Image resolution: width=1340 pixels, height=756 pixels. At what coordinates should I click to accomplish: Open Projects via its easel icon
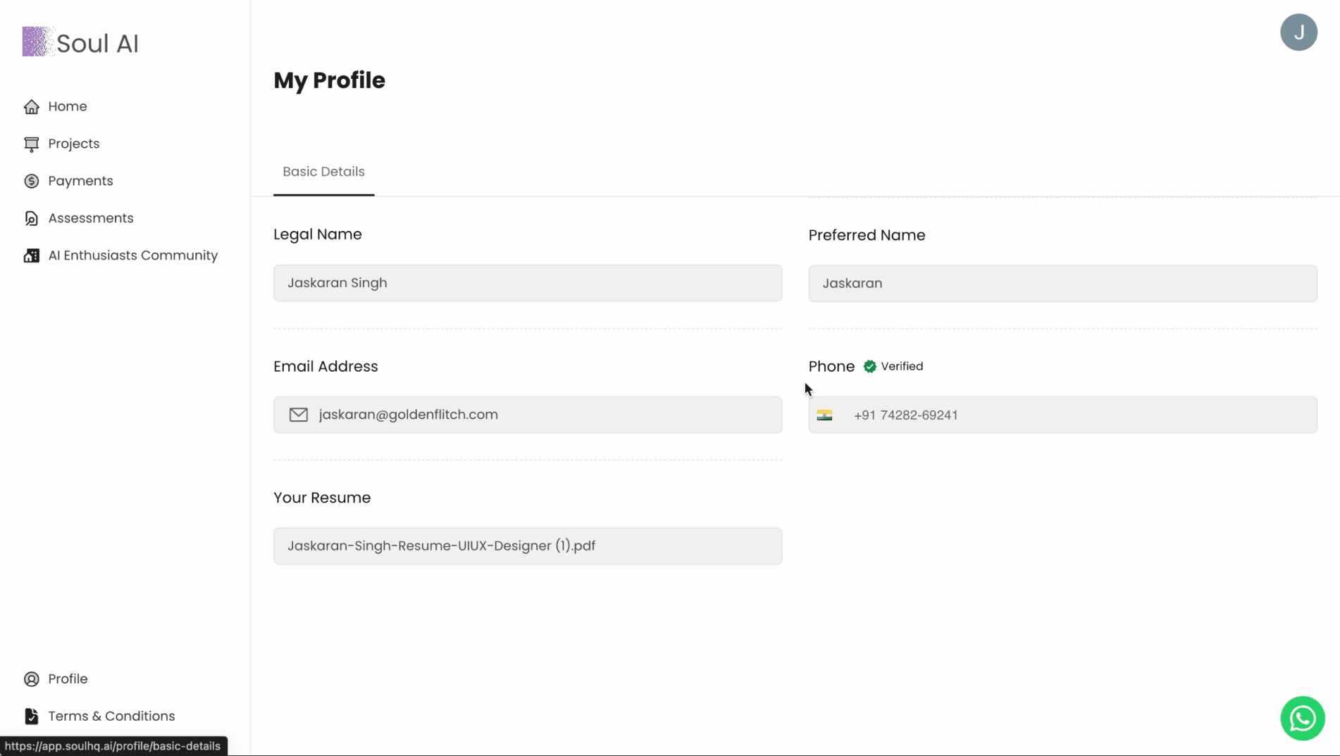pyautogui.click(x=31, y=144)
